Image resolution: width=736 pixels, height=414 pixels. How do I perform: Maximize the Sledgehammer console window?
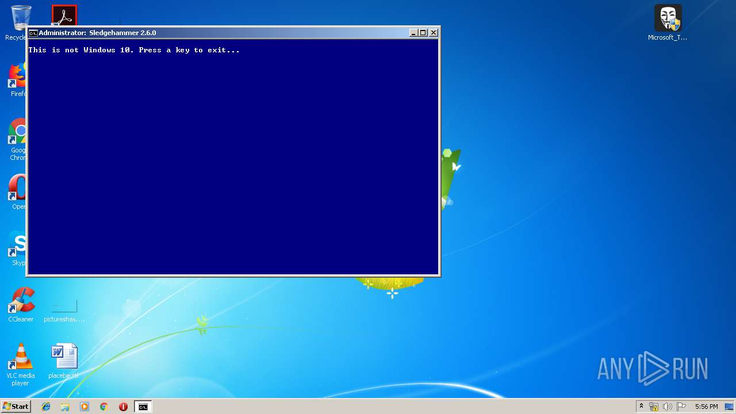point(423,33)
